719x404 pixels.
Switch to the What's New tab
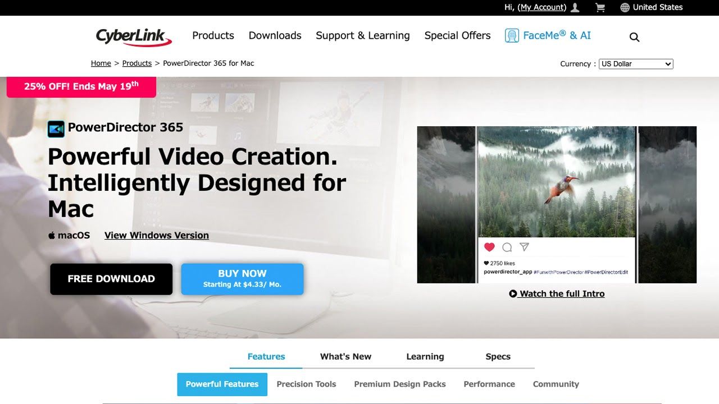(x=345, y=356)
